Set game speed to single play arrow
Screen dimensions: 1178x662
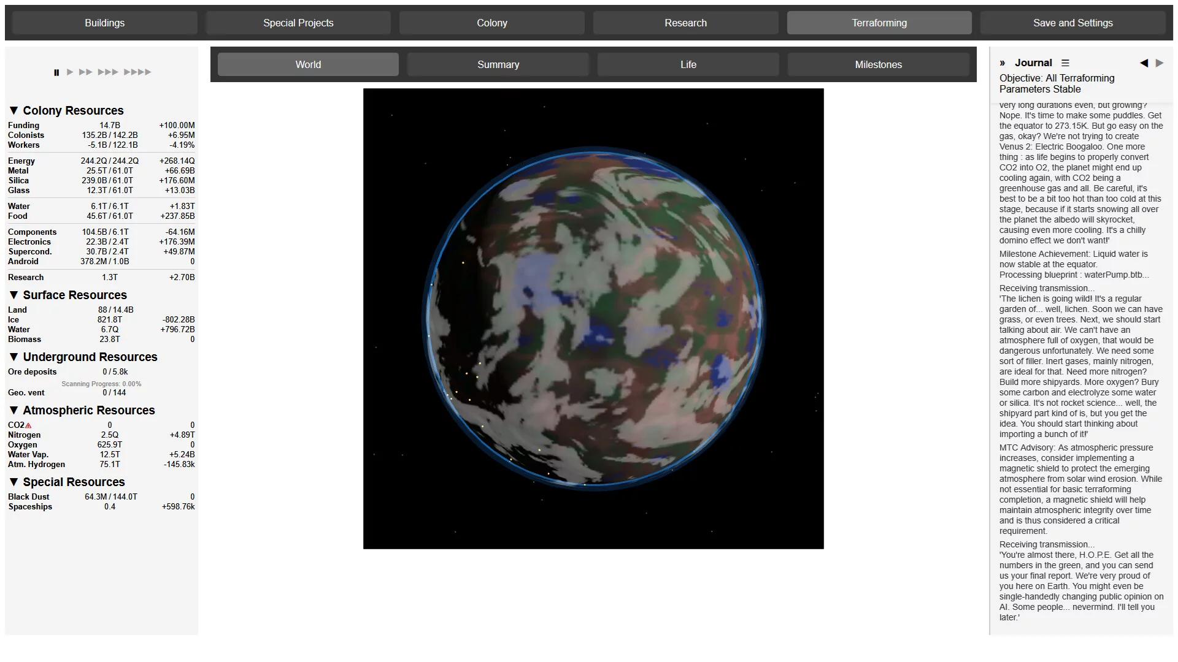point(70,72)
